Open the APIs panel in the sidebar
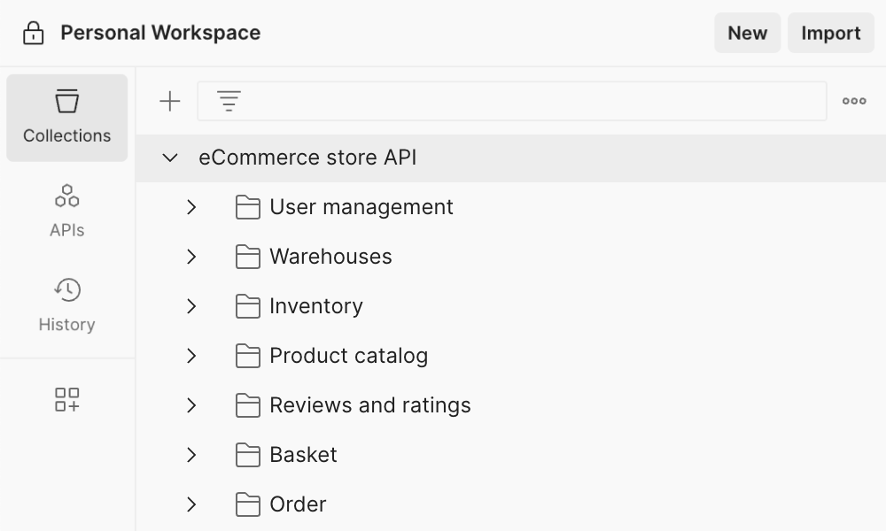Screen dimensions: 886x531 coord(66,211)
